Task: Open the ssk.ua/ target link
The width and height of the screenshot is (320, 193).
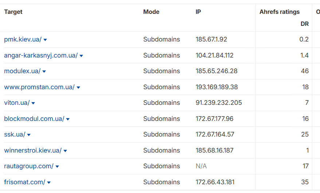Action: pyautogui.click(x=15, y=134)
